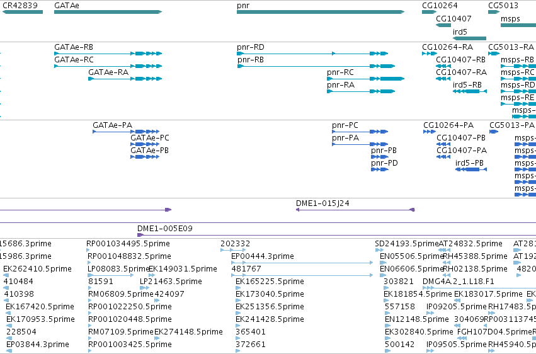Click feature label 202332
This screenshot has width=536, height=354.
point(235,244)
